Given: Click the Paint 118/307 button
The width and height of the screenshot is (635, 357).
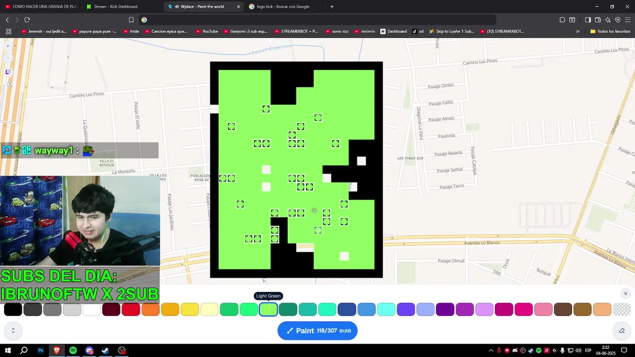Looking at the screenshot, I should pyautogui.click(x=317, y=331).
